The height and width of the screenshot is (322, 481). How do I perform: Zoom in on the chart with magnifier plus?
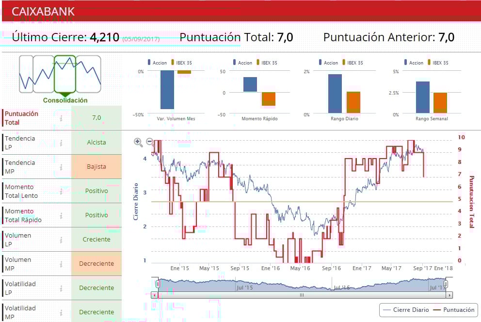click(x=138, y=142)
